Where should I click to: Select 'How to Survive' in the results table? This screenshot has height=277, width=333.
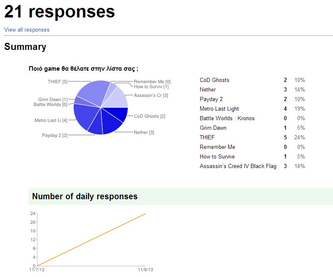[x=217, y=156]
